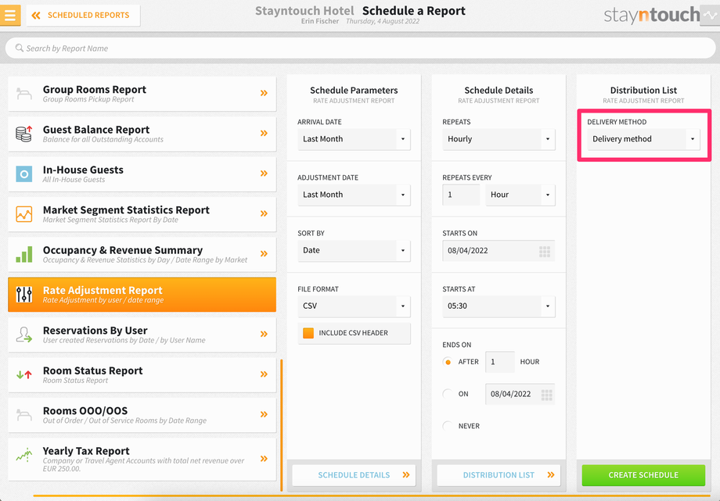Click the Ends On date field

point(520,394)
